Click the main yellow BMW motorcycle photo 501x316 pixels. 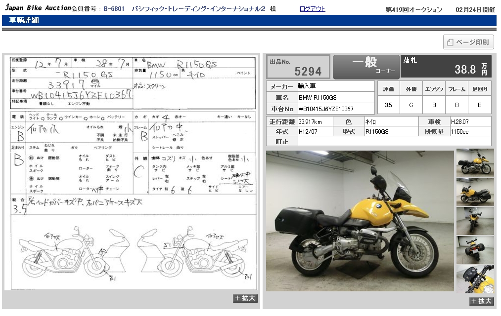tap(360, 220)
